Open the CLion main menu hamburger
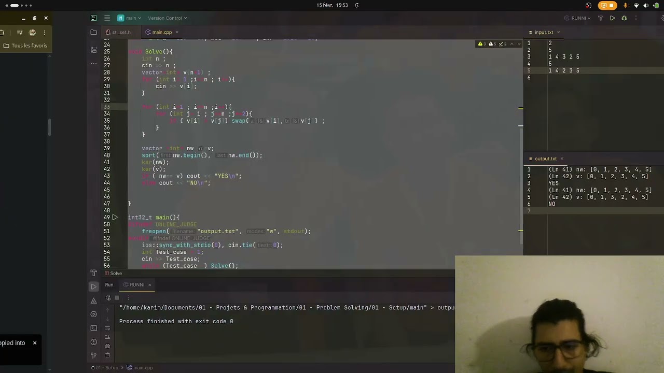This screenshot has width=664, height=373. tap(107, 18)
